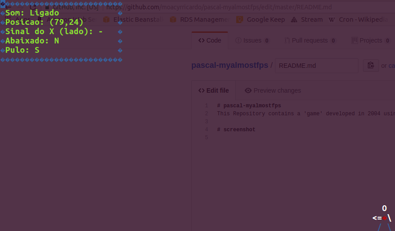This screenshot has width=395, height=231.
Task: Click the Pull requests count badge 0
Action: (x=333, y=41)
